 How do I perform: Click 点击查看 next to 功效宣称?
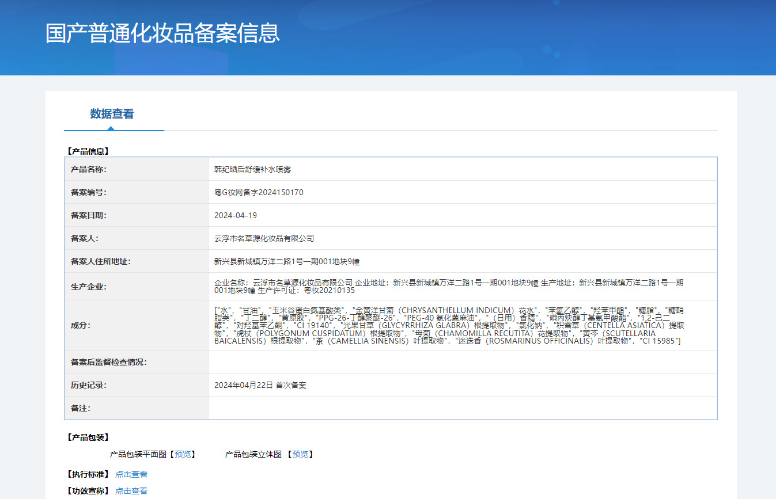click(x=131, y=491)
